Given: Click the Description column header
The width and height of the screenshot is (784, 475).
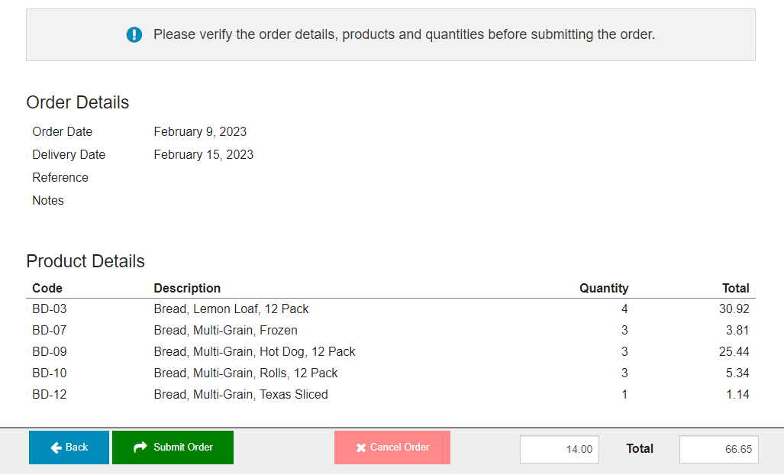Looking at the screenshot, I should tap(187, 288).
